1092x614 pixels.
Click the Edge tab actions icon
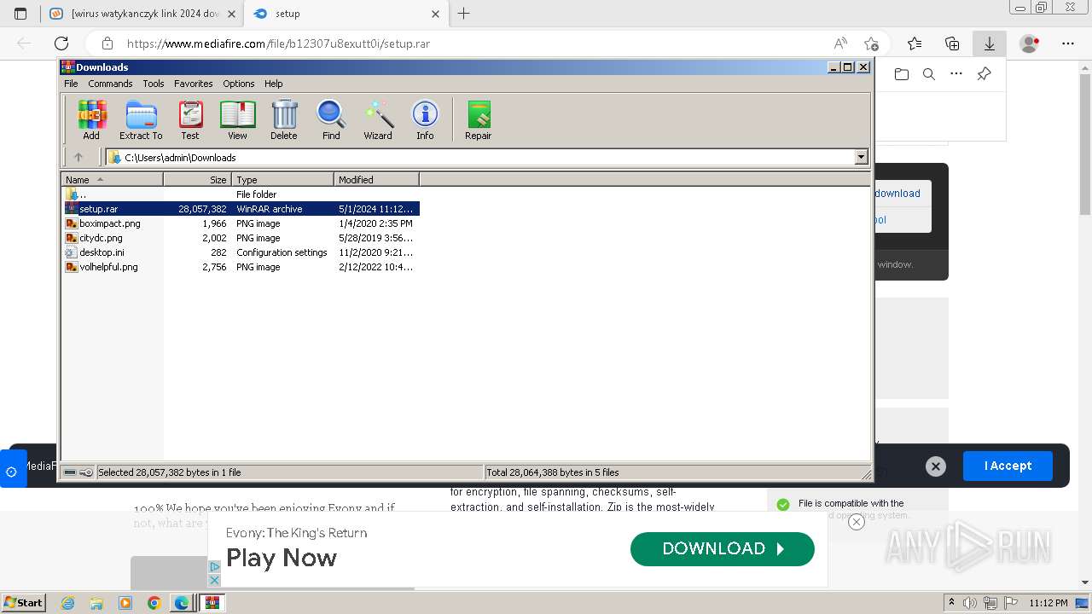(20, 14)
